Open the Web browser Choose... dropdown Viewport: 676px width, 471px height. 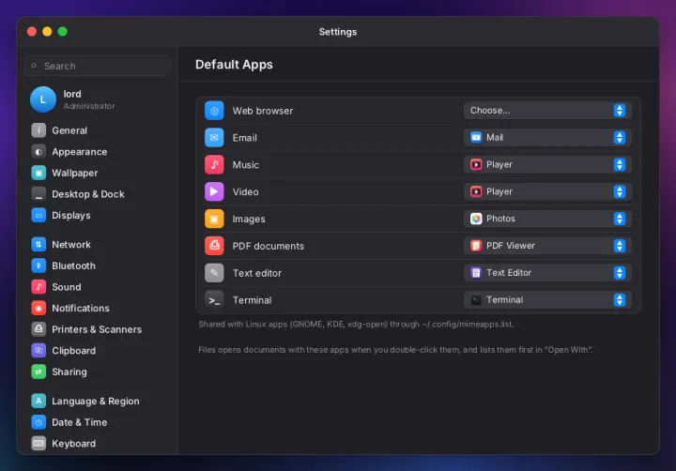(x=547, y=111)
